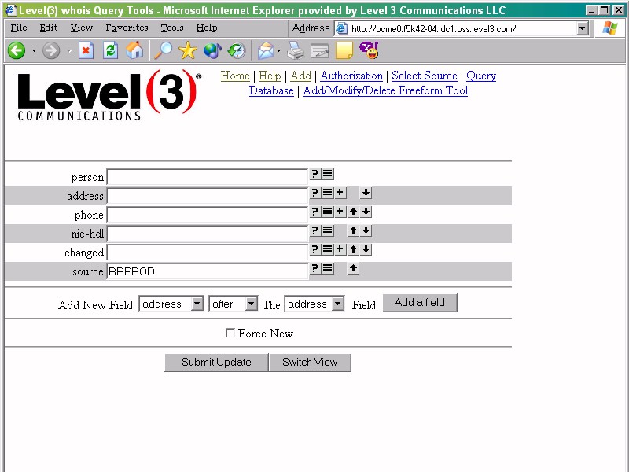Move the source field up with arrow
The width and height of the screenshot is (629, 472).
(x=354, y=268)
